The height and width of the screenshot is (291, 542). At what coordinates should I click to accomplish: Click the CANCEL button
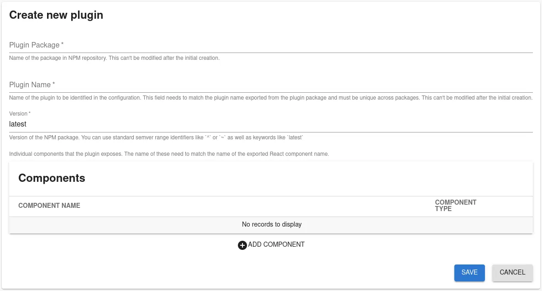512,272
